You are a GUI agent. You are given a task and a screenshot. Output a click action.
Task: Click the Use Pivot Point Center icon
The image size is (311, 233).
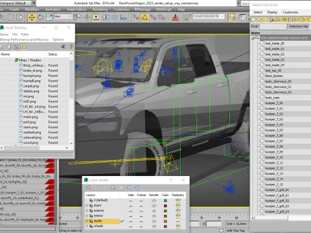pos(77,17)
